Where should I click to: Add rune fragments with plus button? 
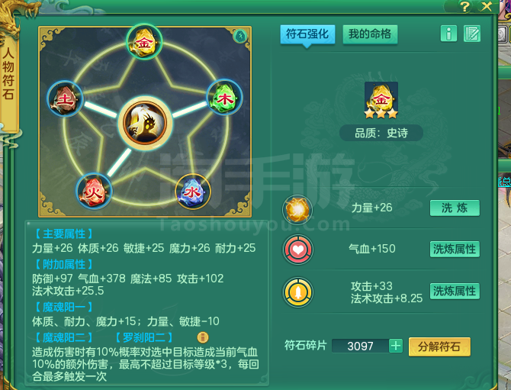[x=396, y=346]
